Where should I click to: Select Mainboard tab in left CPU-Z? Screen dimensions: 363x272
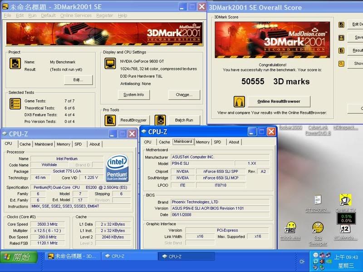pyautogui.click(x=44, y=144)
